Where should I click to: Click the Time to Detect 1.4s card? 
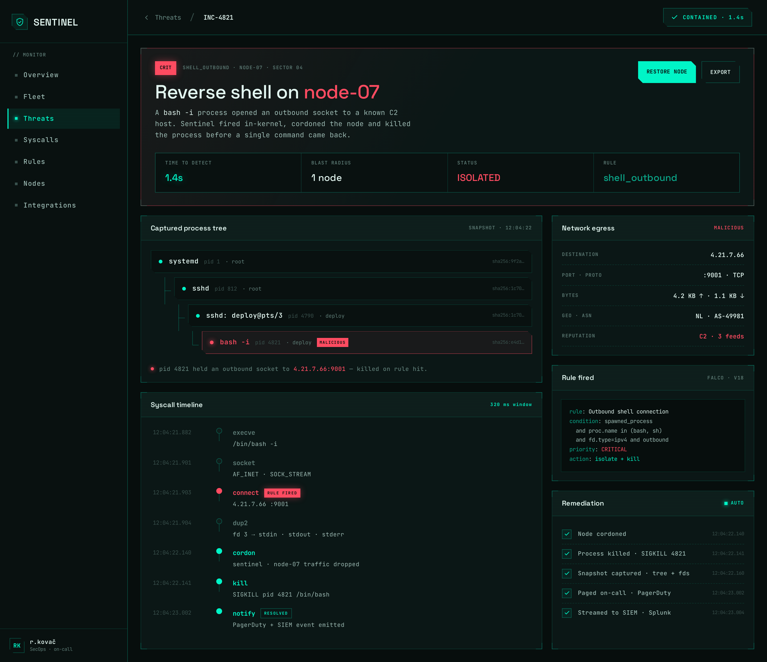pos(228,173)
